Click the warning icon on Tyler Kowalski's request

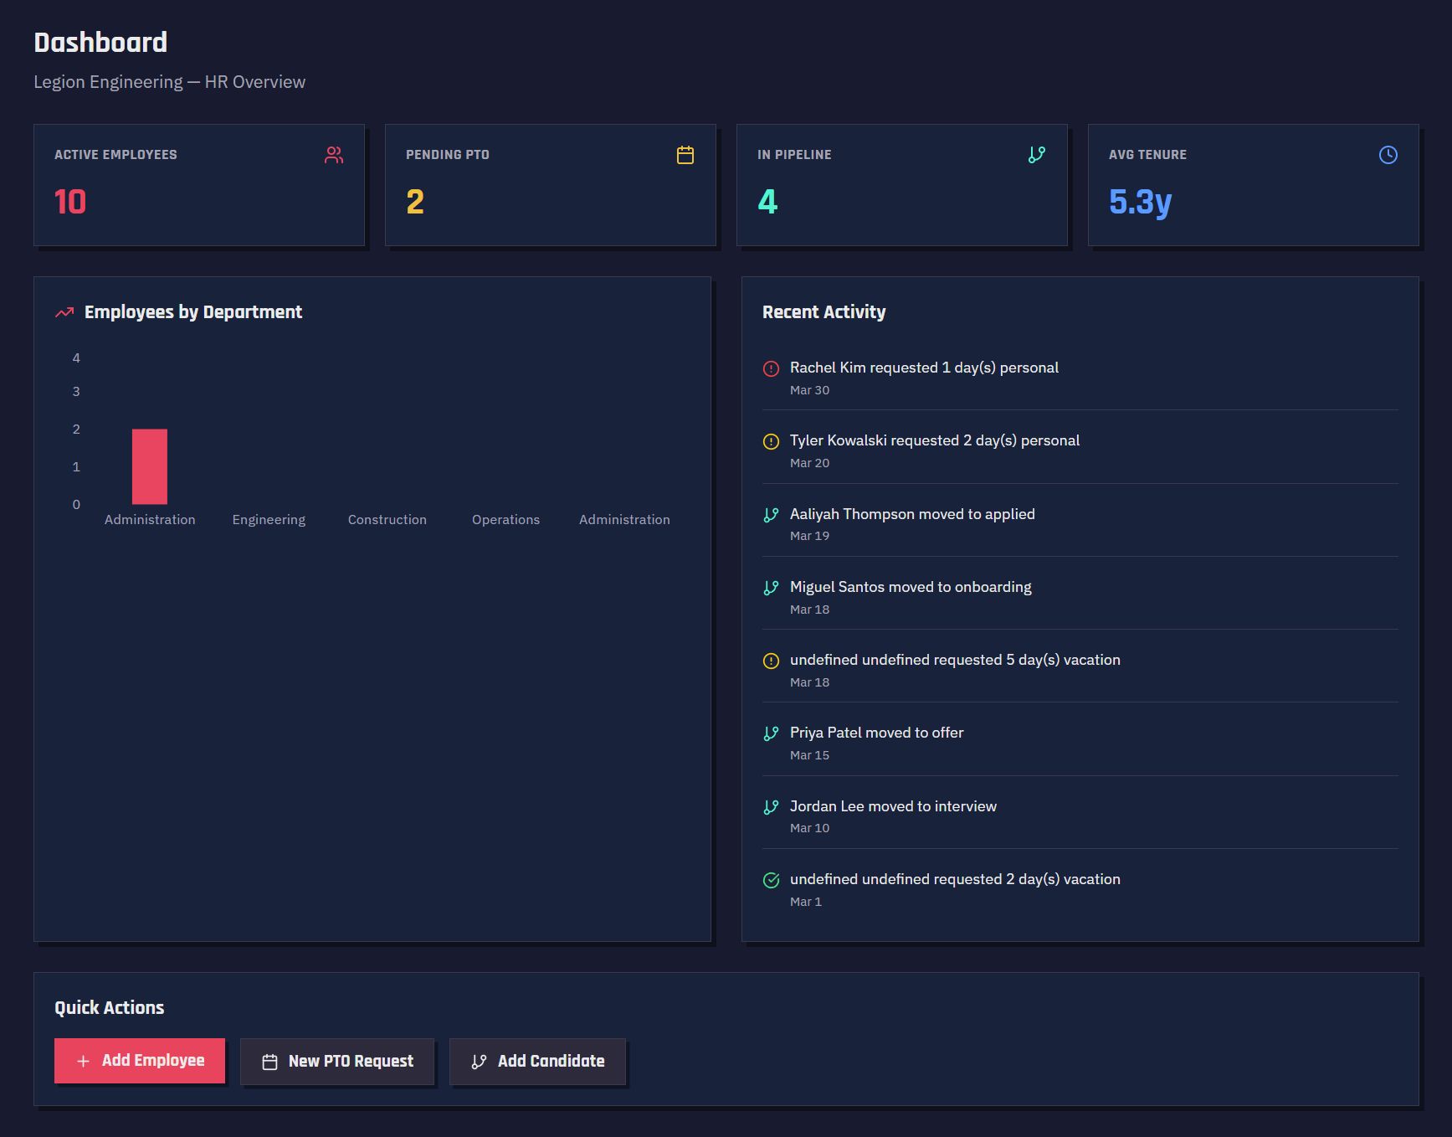coord(771,440)
